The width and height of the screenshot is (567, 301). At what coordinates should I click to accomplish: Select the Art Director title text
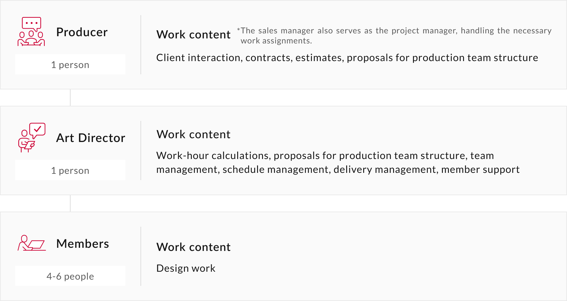[91, 138]
